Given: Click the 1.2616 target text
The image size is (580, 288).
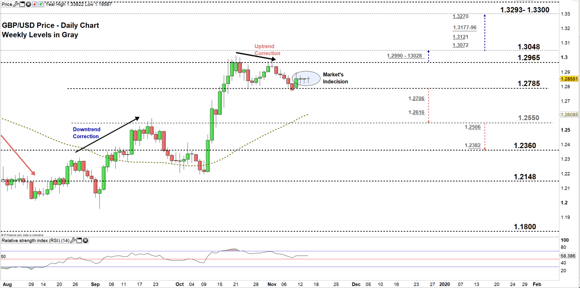Looking at the screenshot, I should [416, 112].
